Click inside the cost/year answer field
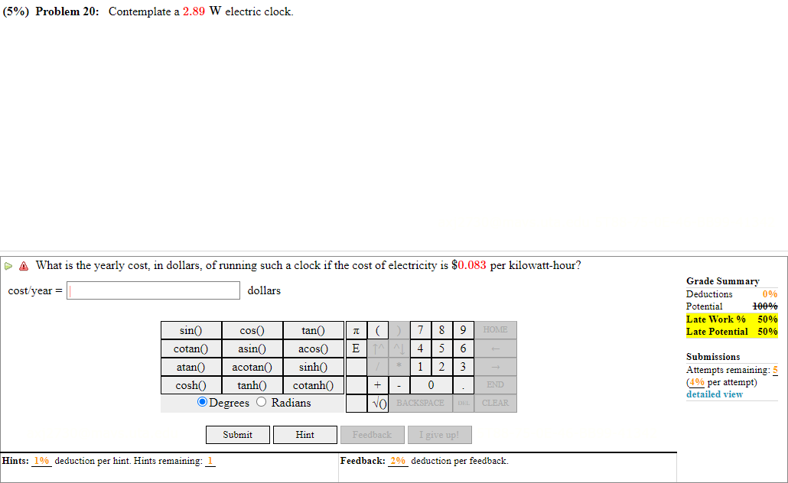788x483 pixels. tap(152, 290)
